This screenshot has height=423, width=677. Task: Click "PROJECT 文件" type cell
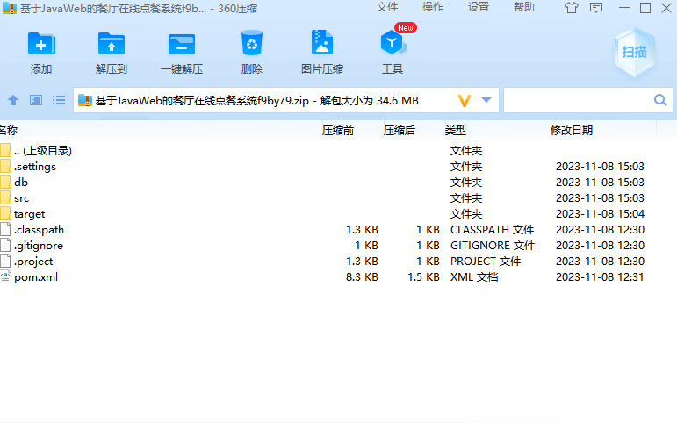click(486, 262)
